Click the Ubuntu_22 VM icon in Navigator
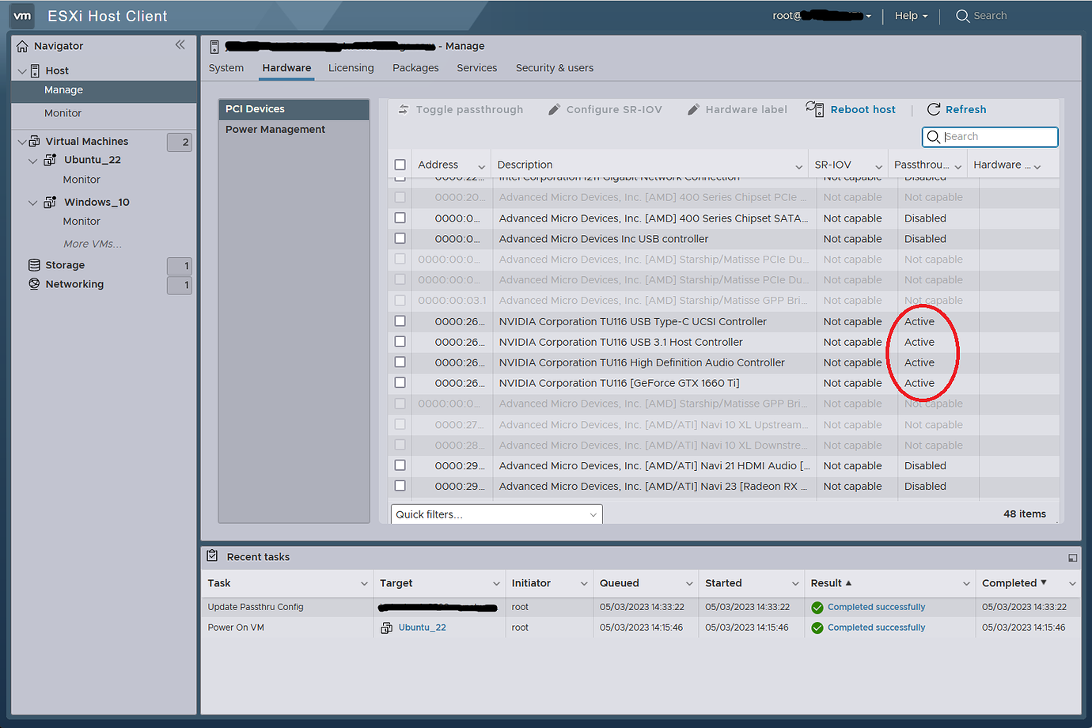1092x728 pixels. [50, 160]
